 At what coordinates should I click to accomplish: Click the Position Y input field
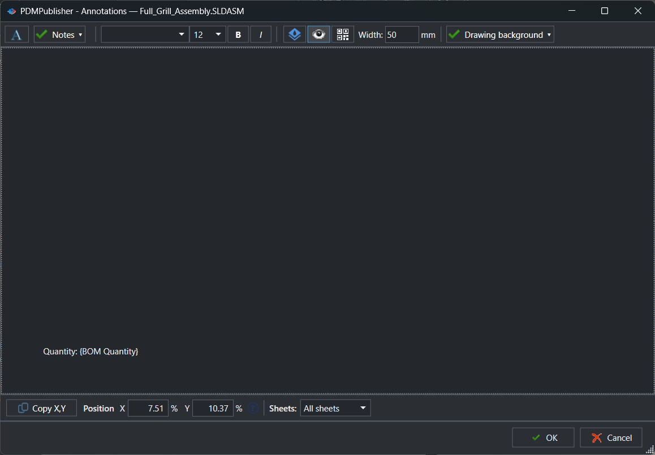[x=213, y=408]
